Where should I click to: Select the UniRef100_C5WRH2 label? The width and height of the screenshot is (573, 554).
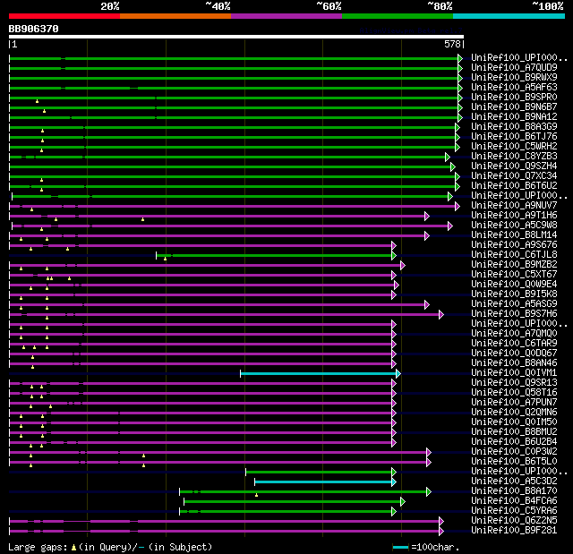coord(514,147)
